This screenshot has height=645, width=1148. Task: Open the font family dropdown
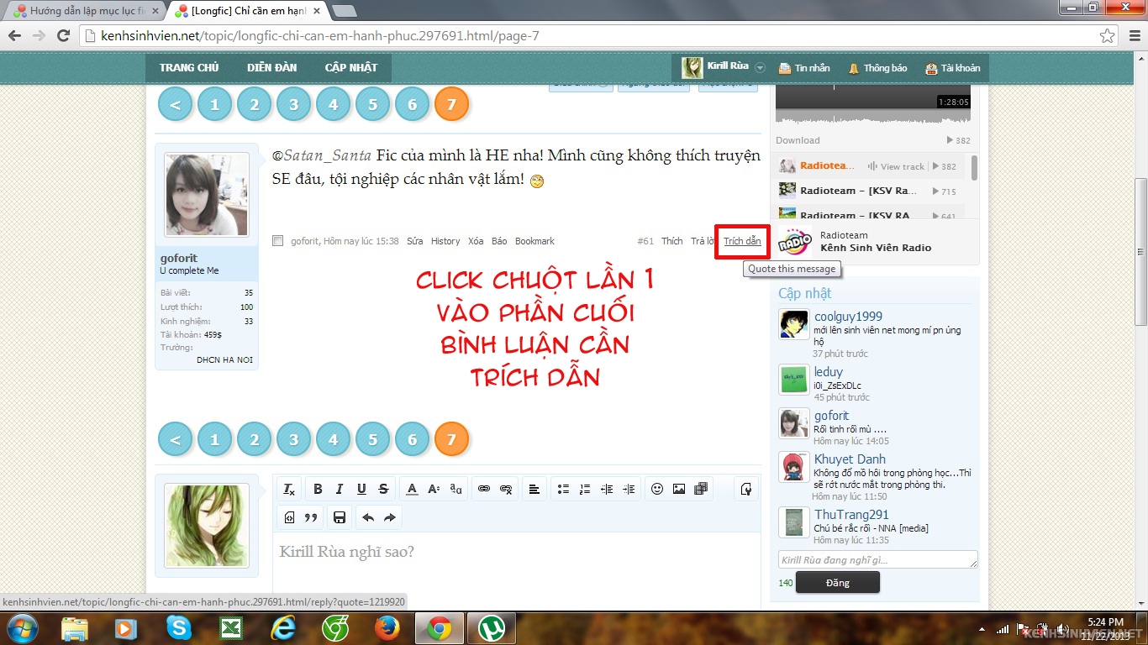(x=456, y=489)
